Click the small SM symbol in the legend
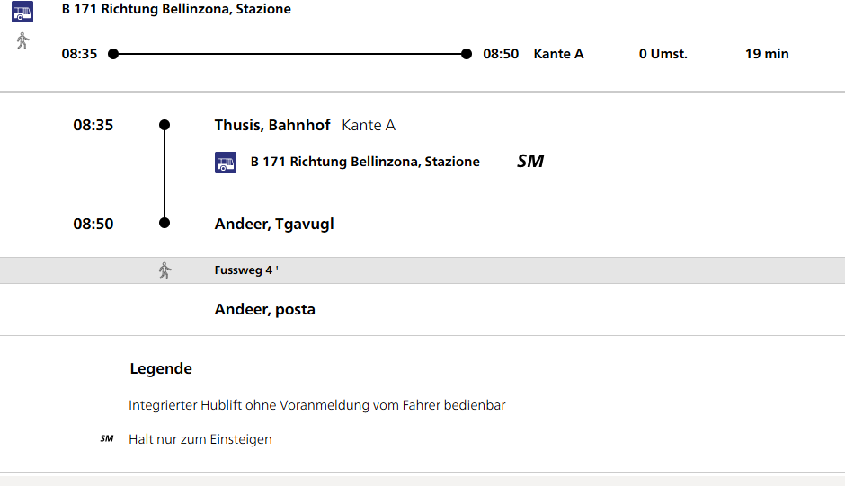The height and width of the screenshot is (486, 845). click(107, 439)
